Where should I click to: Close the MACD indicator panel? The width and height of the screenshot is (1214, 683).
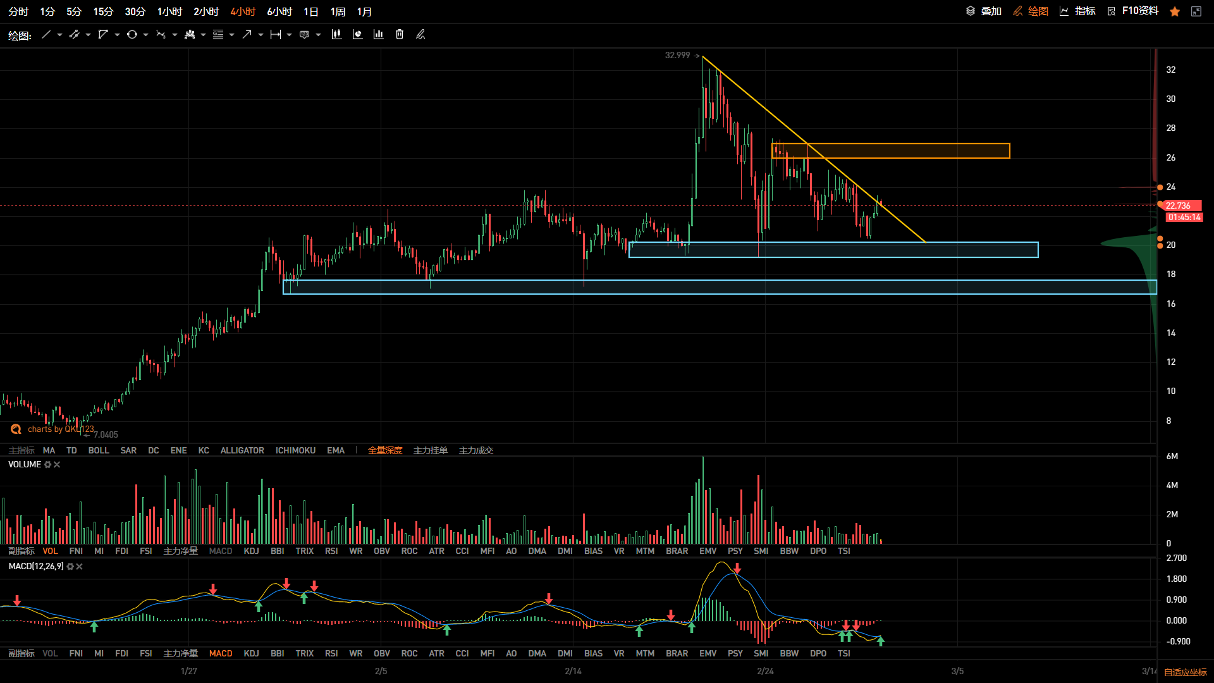tap(79, 567)
